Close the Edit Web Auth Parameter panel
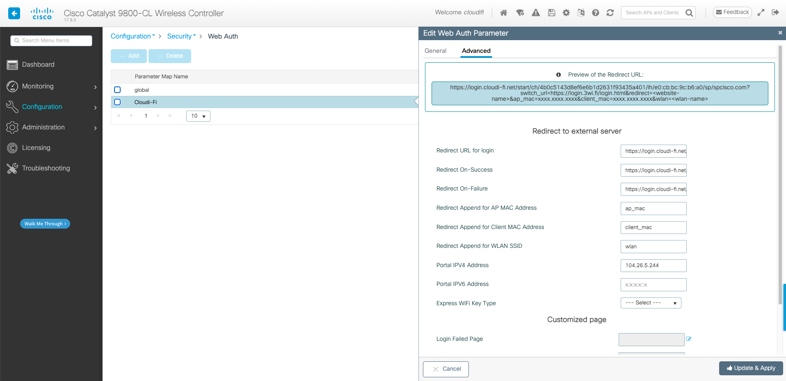This screenshot has height=381, width=786. click(780, 33)
